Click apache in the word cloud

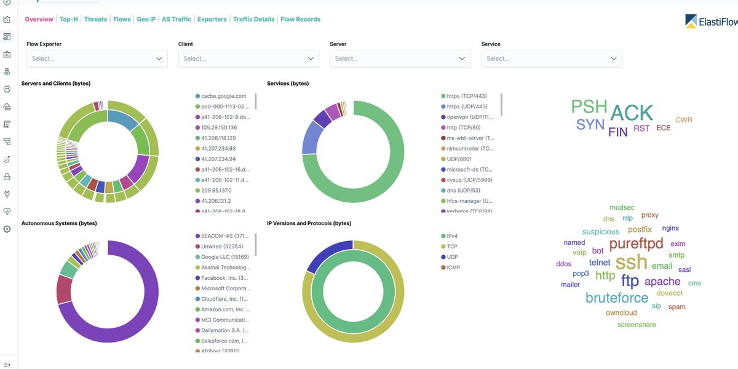(662, 282)
